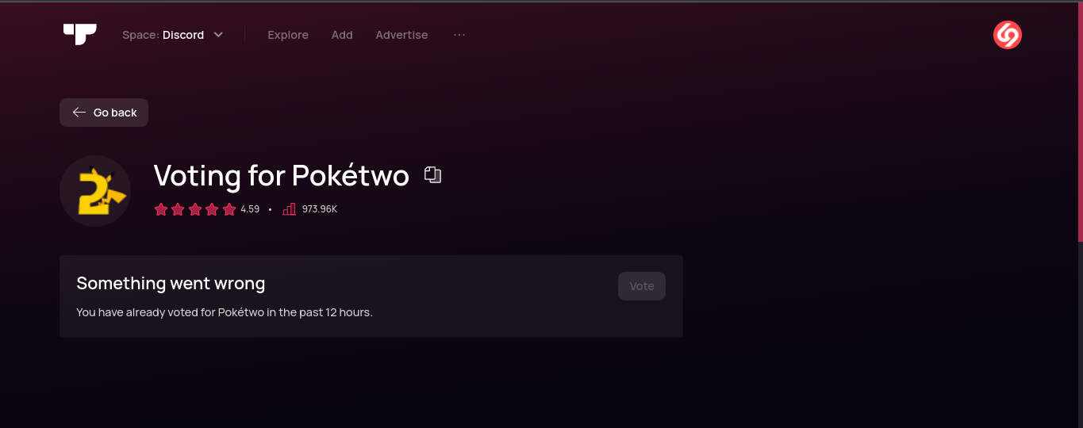
Task: Click the fifth rating star
Action: tap(229, 209)
